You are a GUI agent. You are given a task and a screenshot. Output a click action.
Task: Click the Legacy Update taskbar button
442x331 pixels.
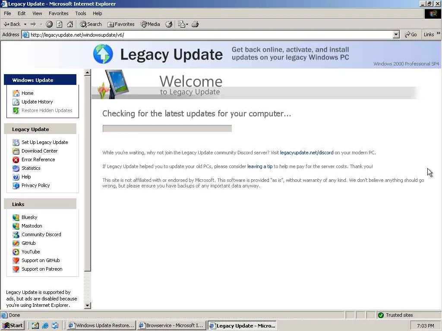click(242, 326)
